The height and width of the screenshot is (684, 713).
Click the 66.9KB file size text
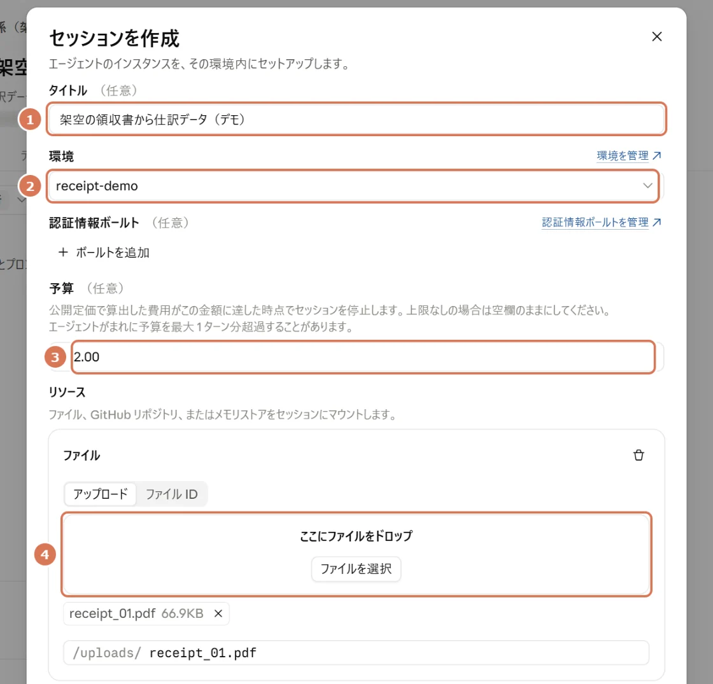[182, 613]
